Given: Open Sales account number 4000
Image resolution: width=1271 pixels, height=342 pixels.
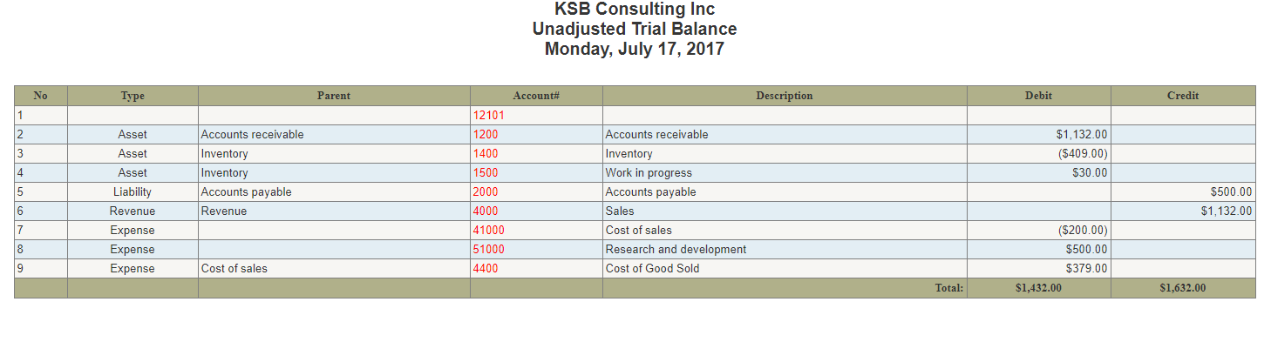Looking at the screenshot, I should pos(486,211).
